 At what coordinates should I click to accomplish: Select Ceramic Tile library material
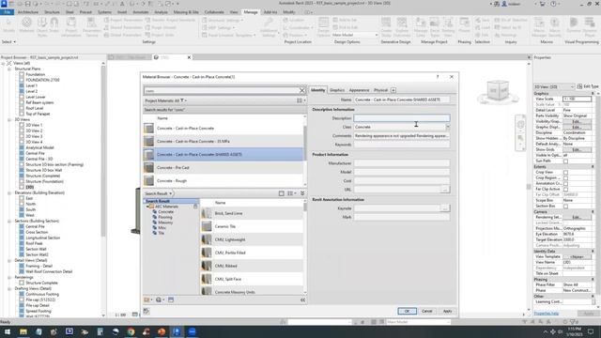(253, 226)
